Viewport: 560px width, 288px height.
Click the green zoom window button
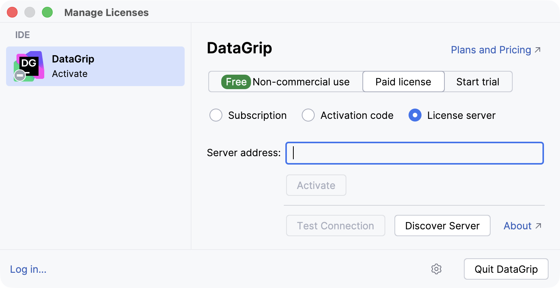tap(47, 13)
